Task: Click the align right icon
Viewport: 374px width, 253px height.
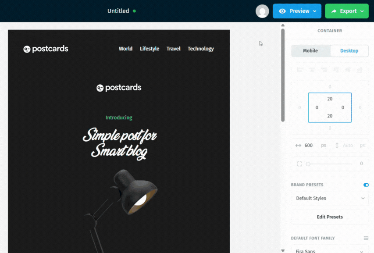Action: [x=324, y=70]
